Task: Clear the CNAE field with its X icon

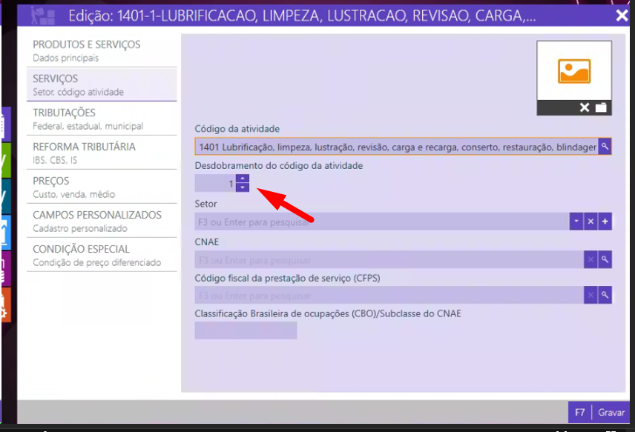Action: [590, 259]
